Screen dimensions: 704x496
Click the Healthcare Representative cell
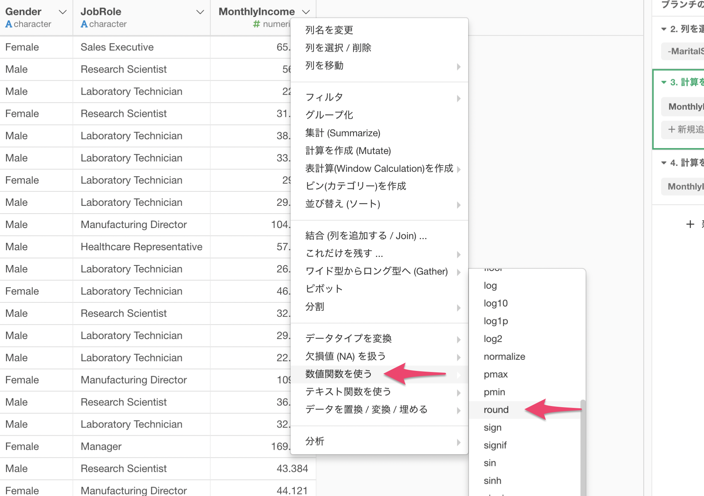click(x=142, y=247)
